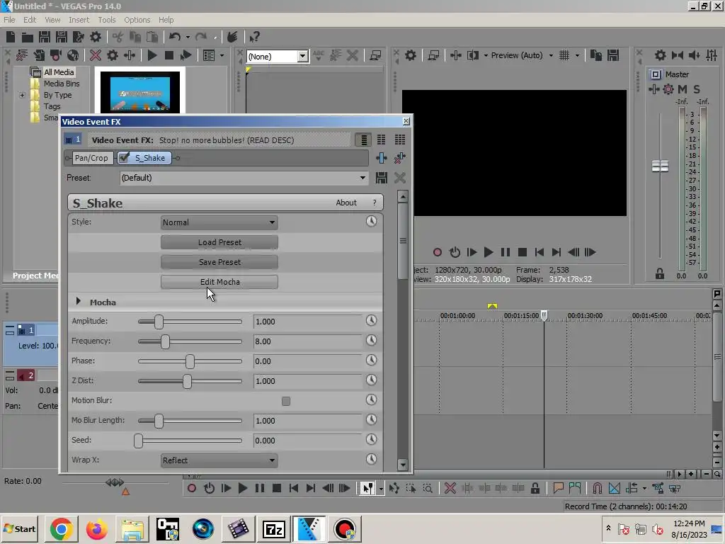Click the Save Preset button in S_Shake
The image size is (725, 544).
click(x=219, y=262)
